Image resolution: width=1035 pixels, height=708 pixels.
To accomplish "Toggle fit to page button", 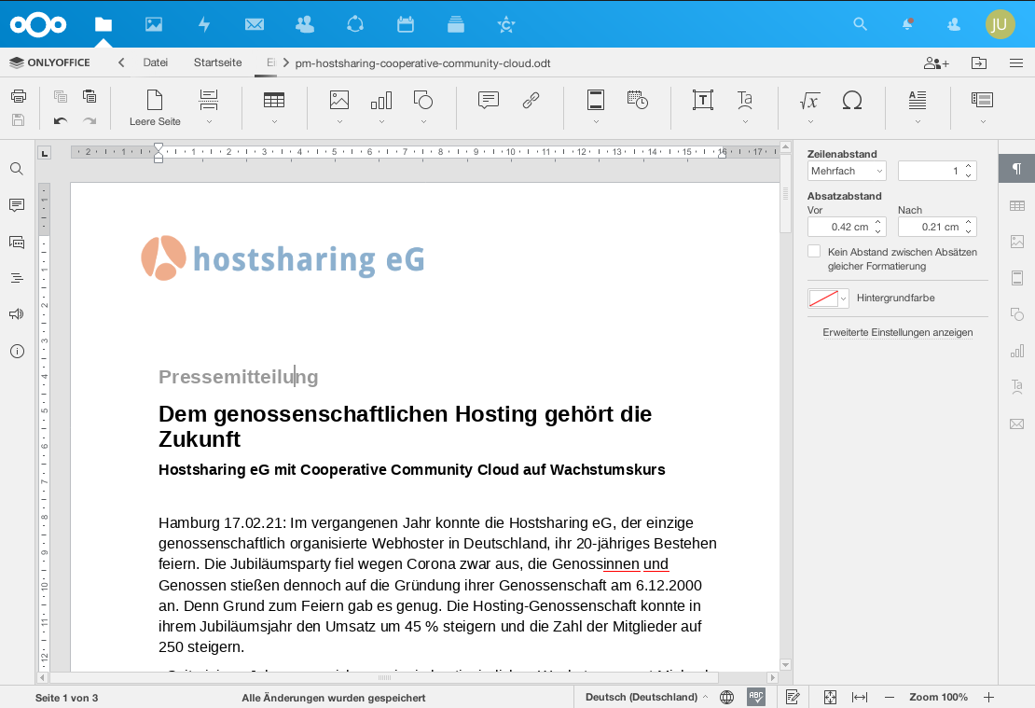I will click(830, 697).
